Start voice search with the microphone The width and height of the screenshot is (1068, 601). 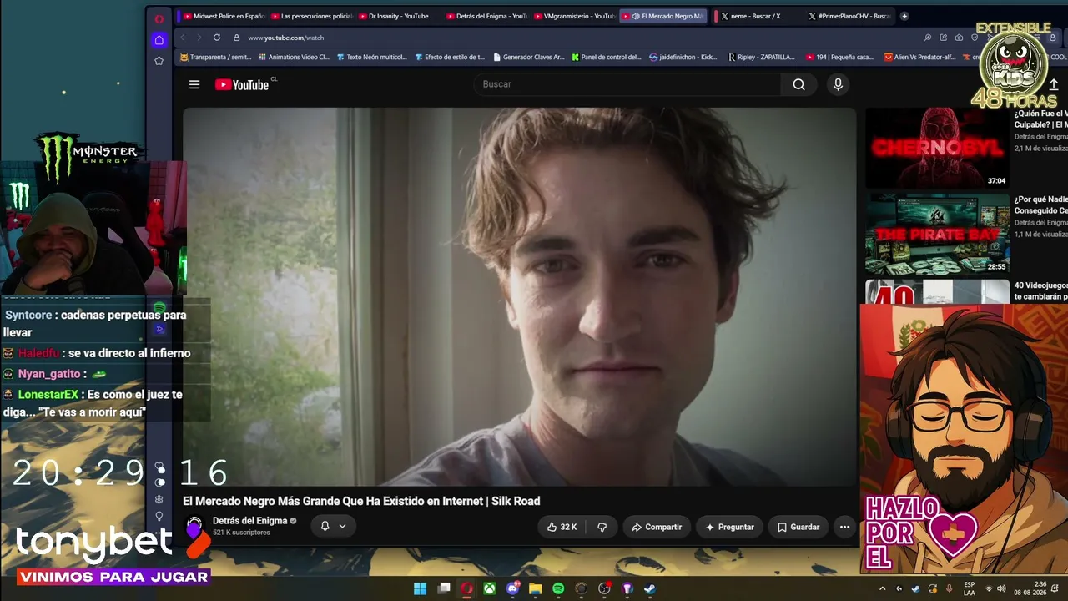838,84
